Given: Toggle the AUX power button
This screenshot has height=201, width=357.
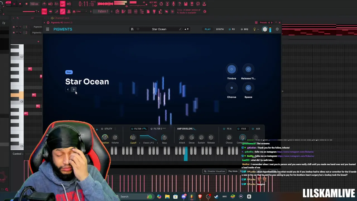Looking at the screenshot, I should pos(253,129).
